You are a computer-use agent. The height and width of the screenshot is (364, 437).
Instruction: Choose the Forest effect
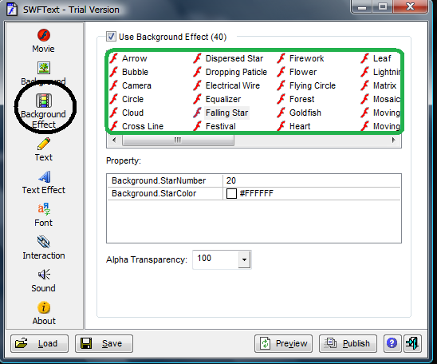[296, 99]
